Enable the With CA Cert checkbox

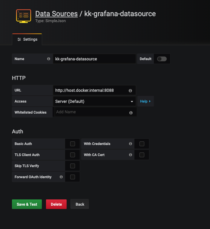[x=142, y=155]
